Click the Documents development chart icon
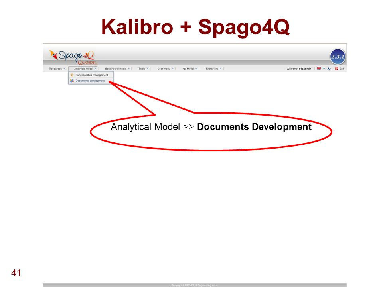383x287 pixels. 72,81
